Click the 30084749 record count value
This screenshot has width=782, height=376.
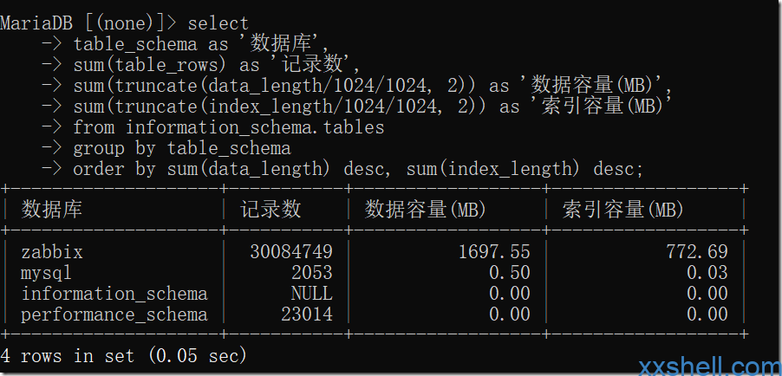291,252
